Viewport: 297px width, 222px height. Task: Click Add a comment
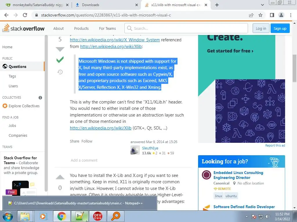coord(84,160)
